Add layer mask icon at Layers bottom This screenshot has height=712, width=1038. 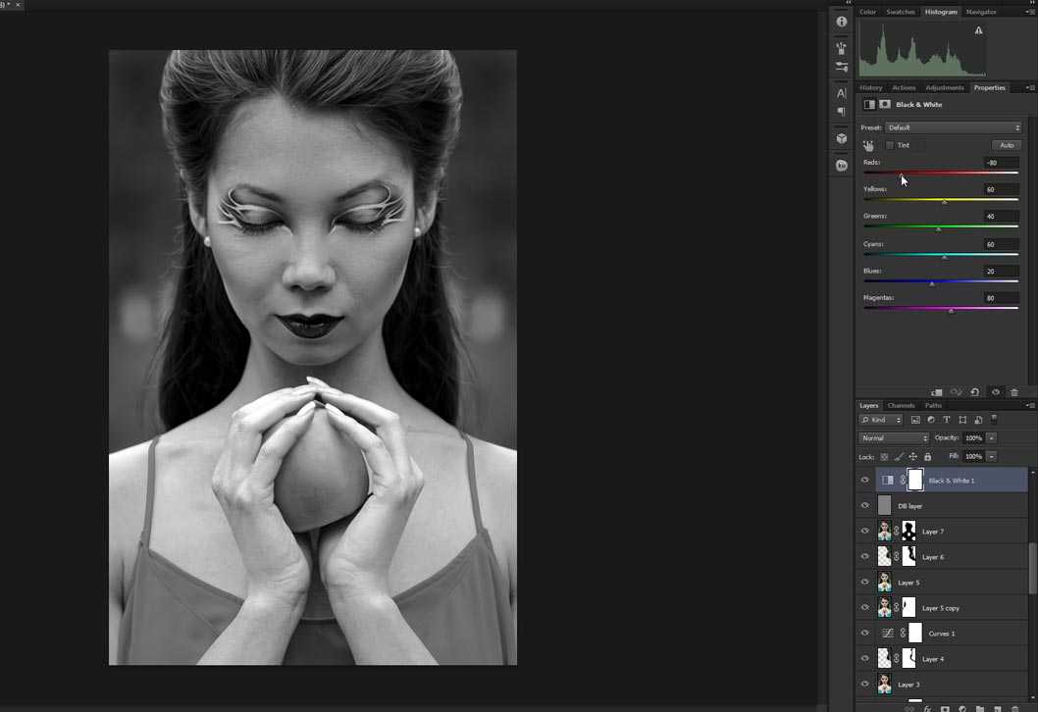[945, 709]
